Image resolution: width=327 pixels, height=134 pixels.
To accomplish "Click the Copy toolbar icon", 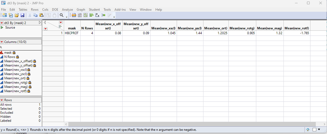I will point(35,15).
